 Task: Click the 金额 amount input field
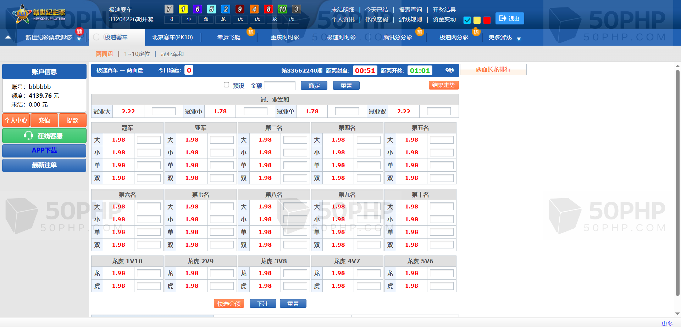coord(279,86)
